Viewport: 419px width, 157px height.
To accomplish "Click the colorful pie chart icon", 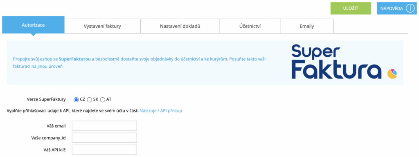I will pyautogui.click(x=392, y=74).
